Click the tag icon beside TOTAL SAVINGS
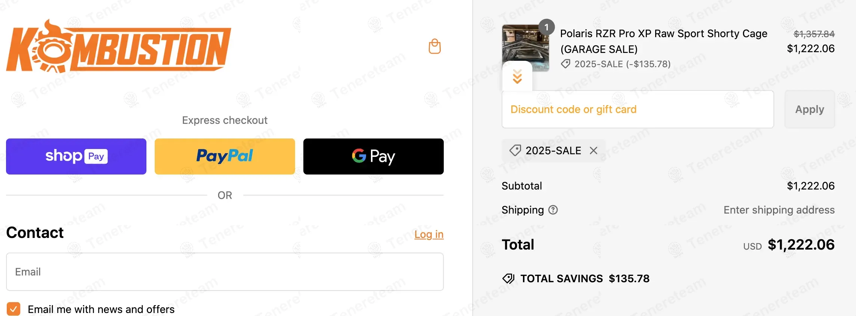856x316 pixels. point(508,279)
